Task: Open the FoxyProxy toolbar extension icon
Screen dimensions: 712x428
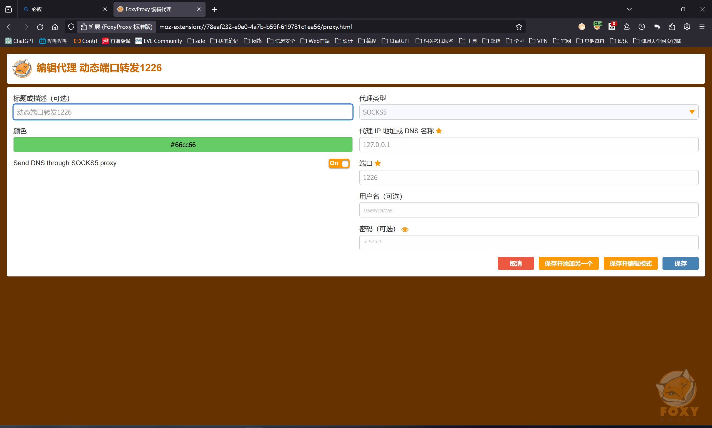Action: click(x=597, y=26)
